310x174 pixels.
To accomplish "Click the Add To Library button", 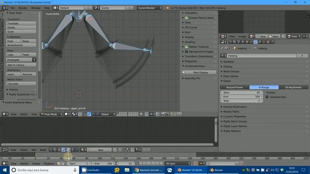I will pyautogui.click(x=21, y=65).
